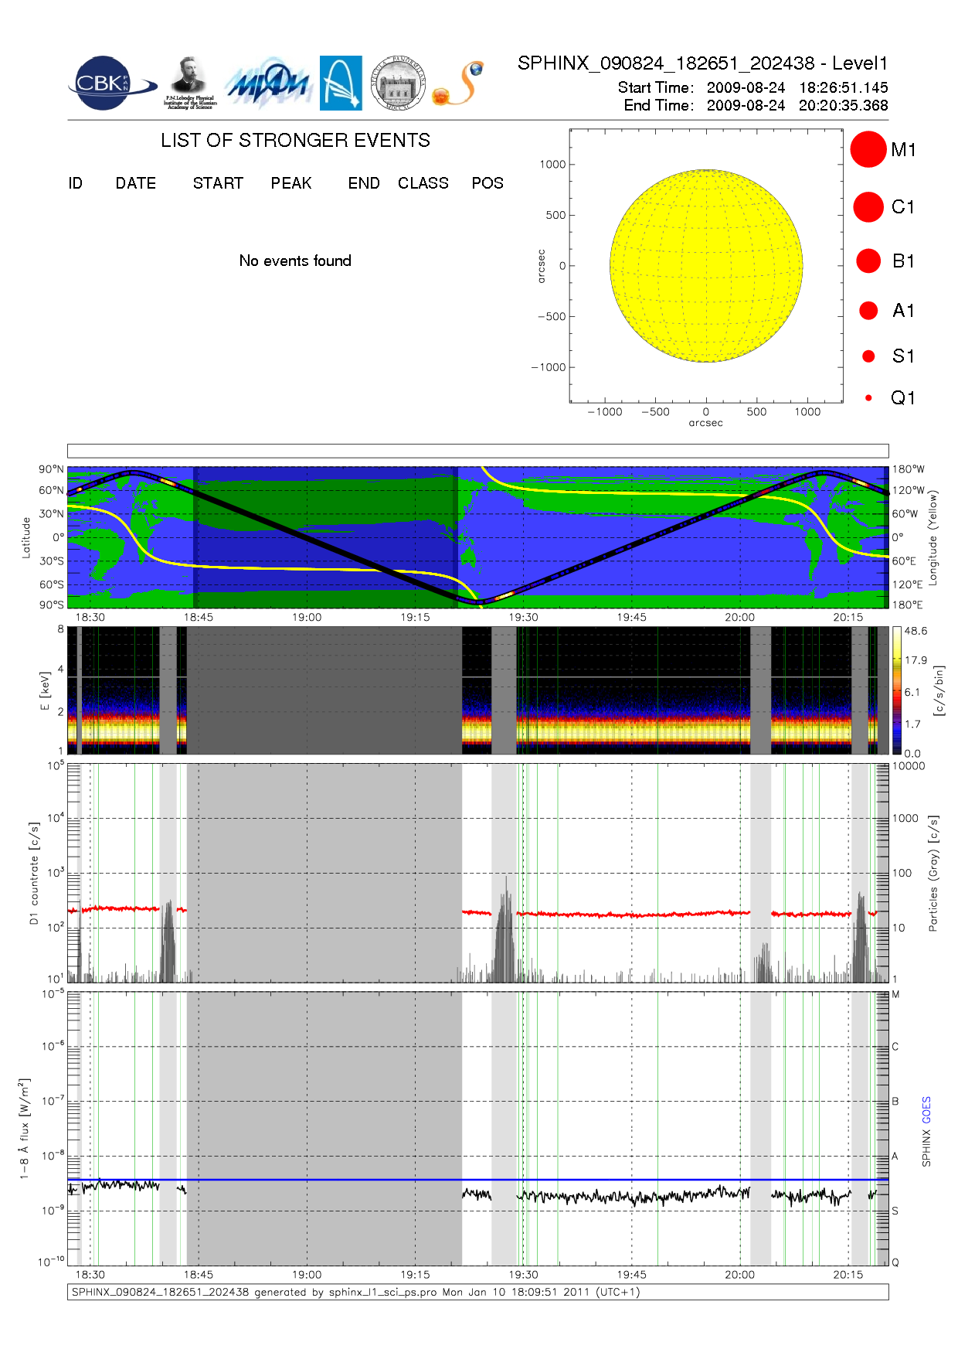Click the End Time value 20:20:35.368

[x=844, y=105]
